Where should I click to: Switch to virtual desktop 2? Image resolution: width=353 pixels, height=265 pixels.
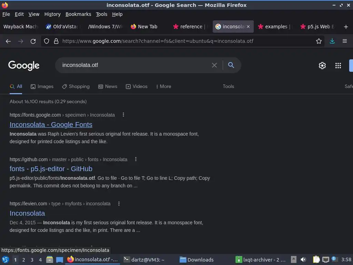24,260
